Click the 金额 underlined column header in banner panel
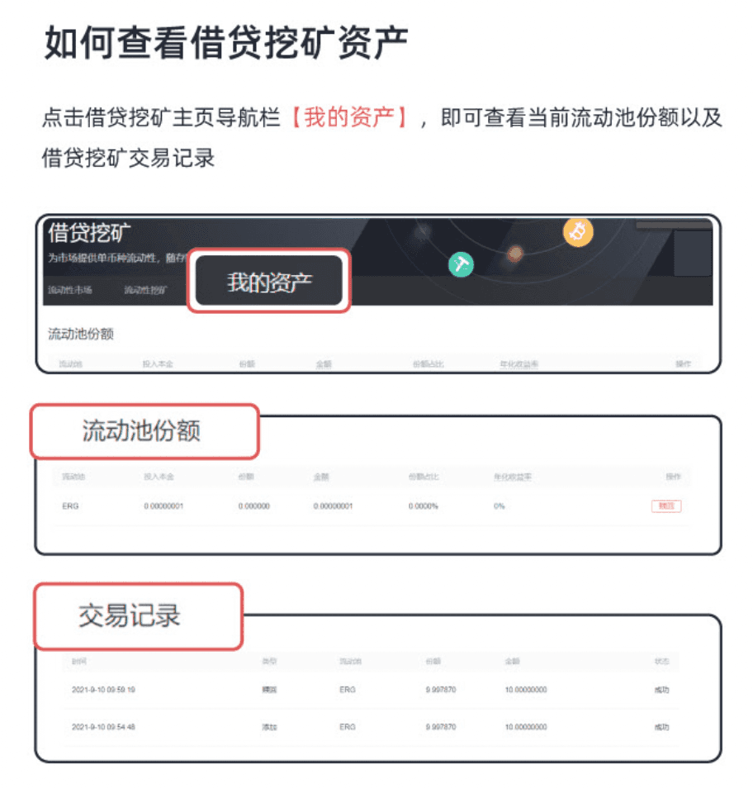The image size is (753, 788). point(324,363)
